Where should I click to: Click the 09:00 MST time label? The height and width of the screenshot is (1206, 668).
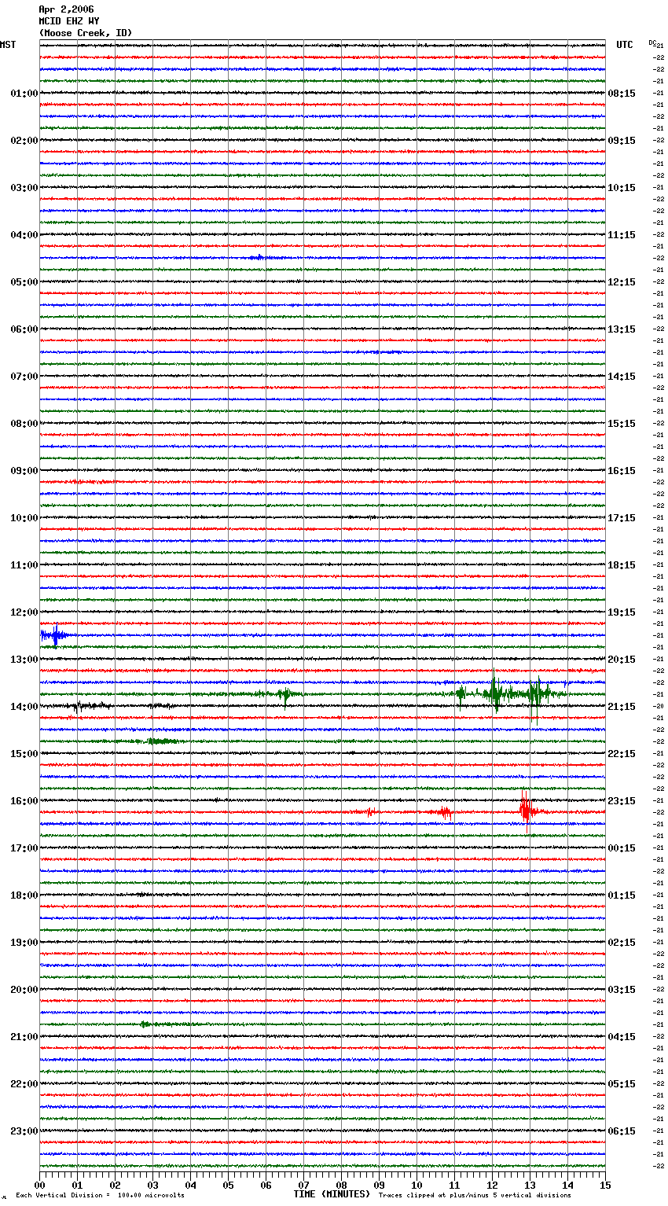click(x=24, y=471)
